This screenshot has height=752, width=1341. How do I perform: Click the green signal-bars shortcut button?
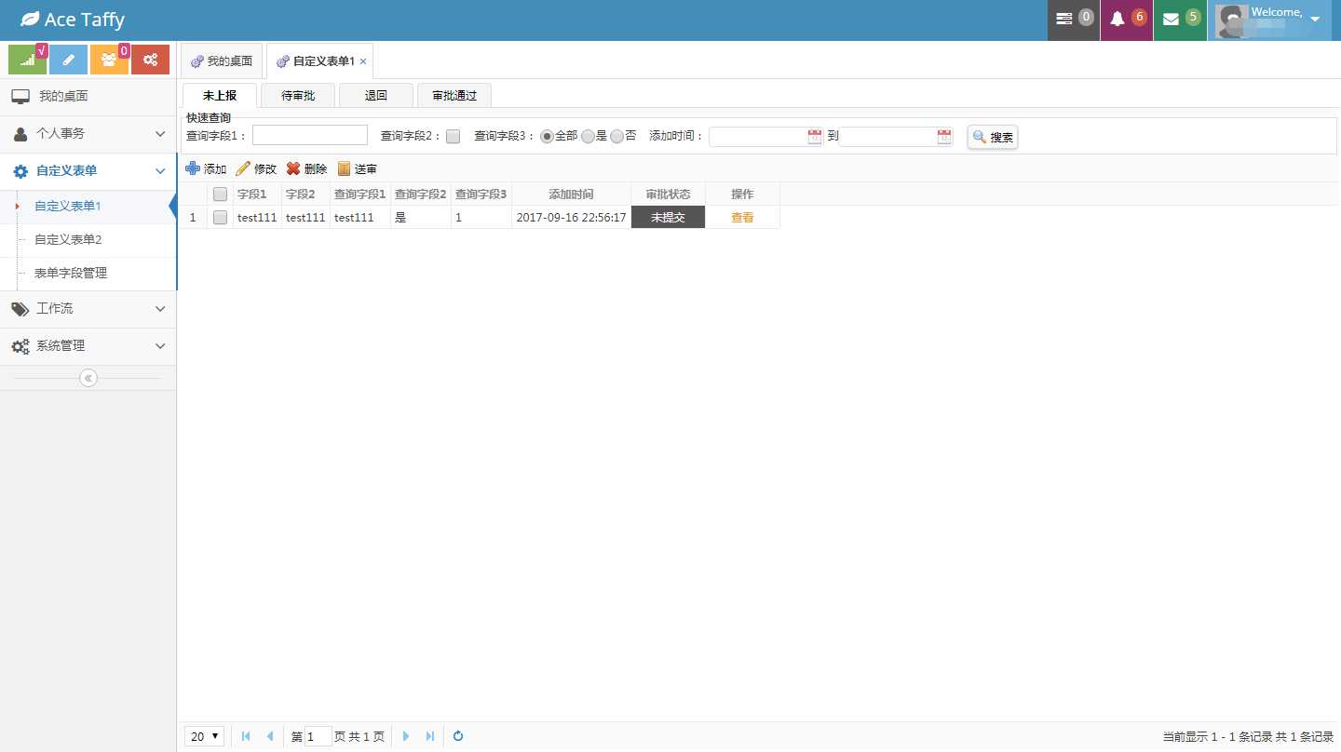click(x=27, y=60)
